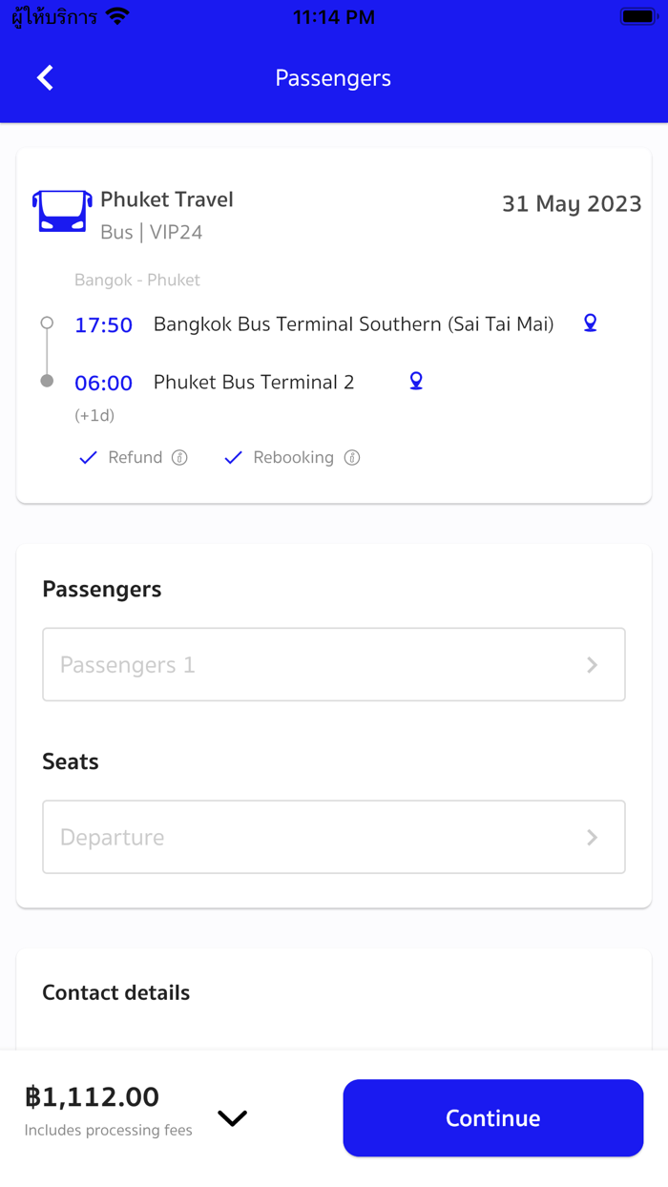Select the bus icon next to Phuket Travel

point(60,211)
